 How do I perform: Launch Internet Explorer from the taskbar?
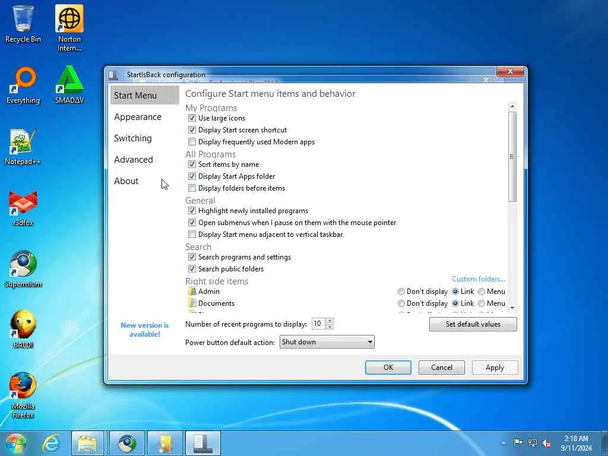click(51, 444)
